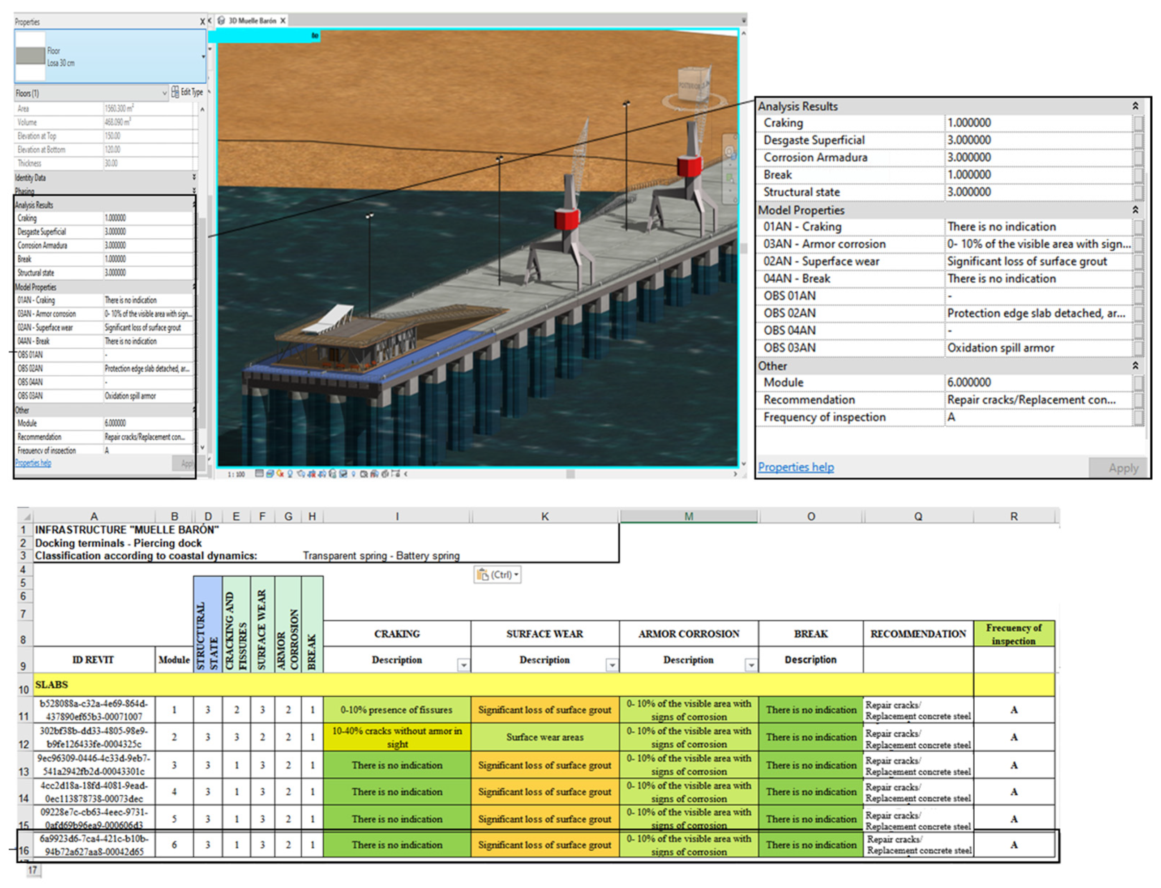Screen dimensions: 1161x888
Task: Click the Edit Type button
Action: (188, 93)
